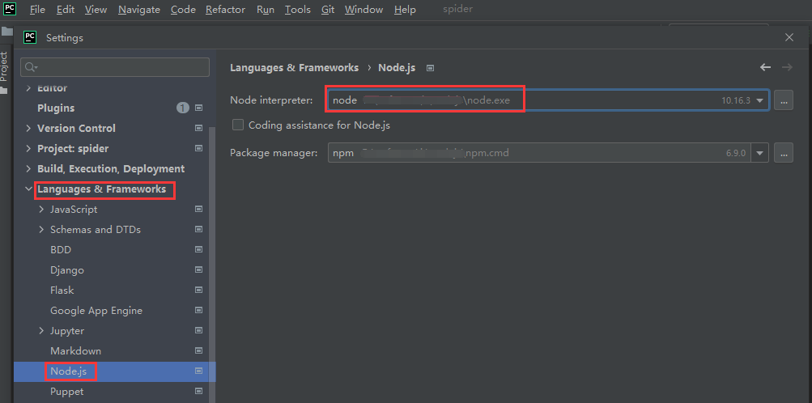Select Languages & Frameworks tree item

coord(101,189)
